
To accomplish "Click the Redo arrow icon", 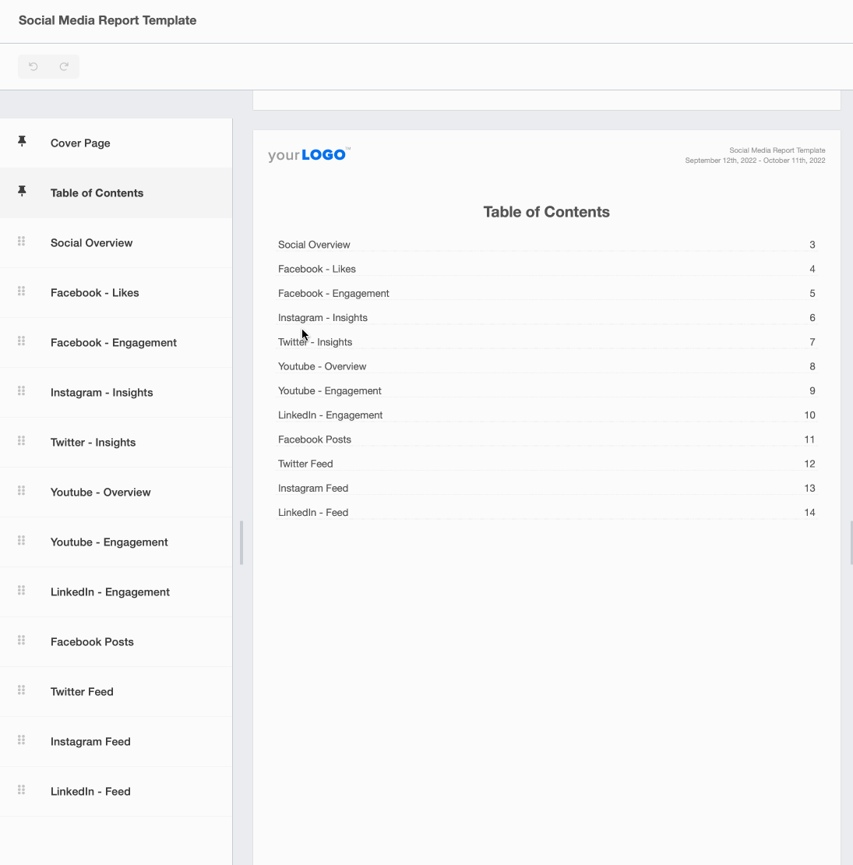I will tap(64, 66).
